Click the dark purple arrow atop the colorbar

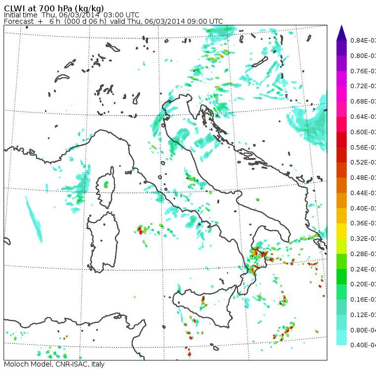point(341,33)
